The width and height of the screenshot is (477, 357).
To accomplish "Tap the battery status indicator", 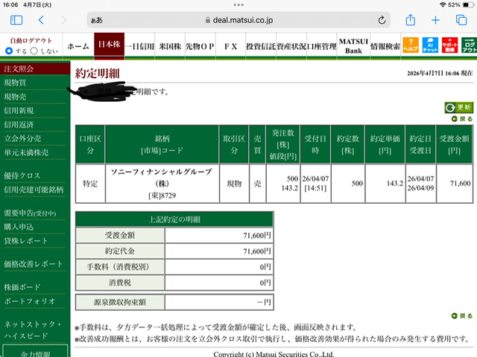I will (468, 5).
